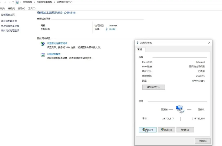Click the 问题疑难解答 troubleshooter icon
Screen dimensions: 222x146
pyautogui.click(x=43, y=54)
